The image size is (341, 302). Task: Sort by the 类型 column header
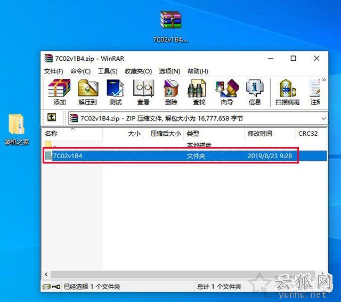click(x=214, y=134)
